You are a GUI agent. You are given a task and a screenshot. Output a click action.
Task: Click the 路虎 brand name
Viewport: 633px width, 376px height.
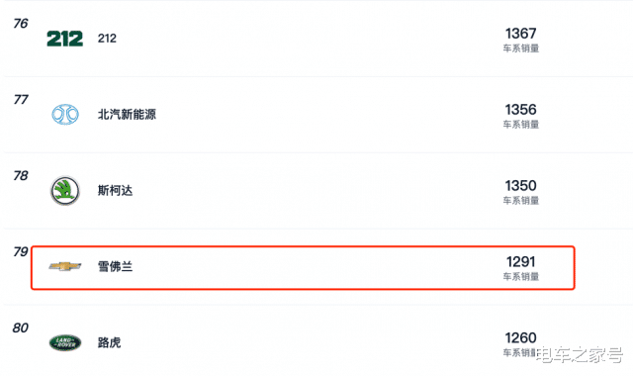tap(109, 342)
